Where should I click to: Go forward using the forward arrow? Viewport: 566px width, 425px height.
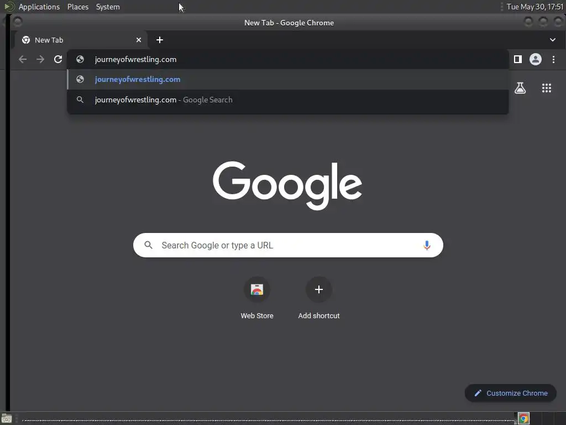40,59
